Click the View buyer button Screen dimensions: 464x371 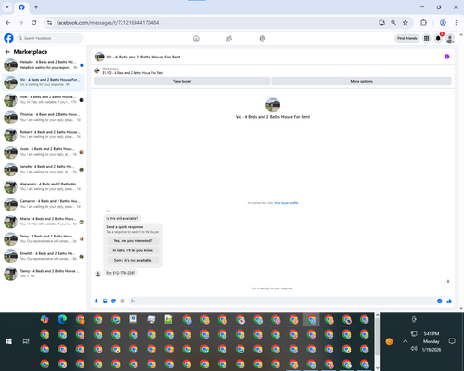(x=182, y=81)
